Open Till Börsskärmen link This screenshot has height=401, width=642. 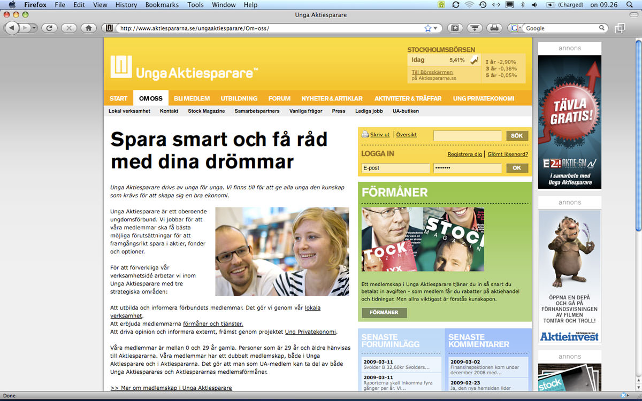pos(432,72)
